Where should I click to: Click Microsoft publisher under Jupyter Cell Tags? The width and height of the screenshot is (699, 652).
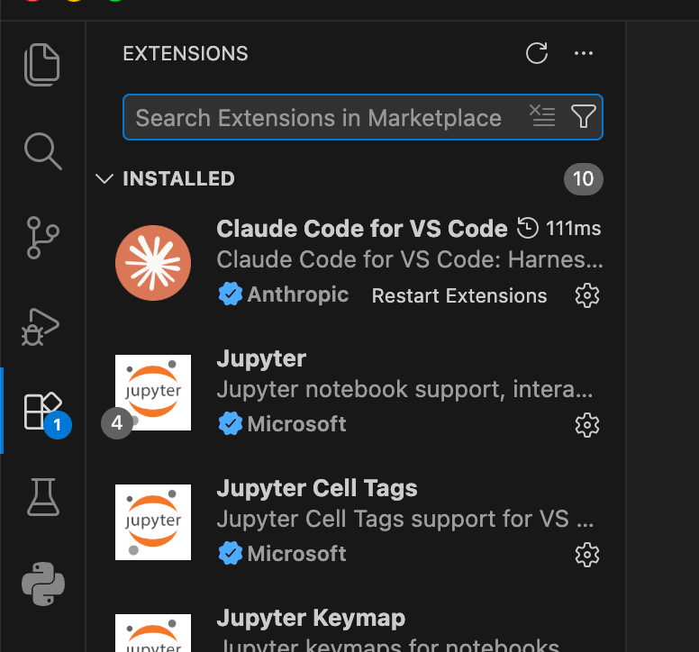[296, 554]
